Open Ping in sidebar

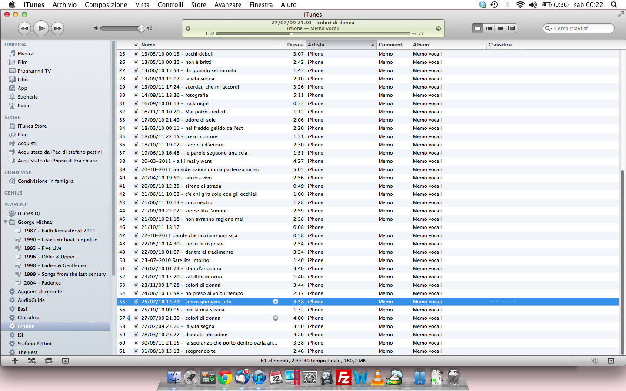point(23,135)
